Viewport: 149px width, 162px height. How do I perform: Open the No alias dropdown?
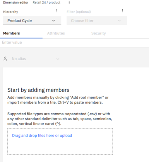click(x=36, y=59)
